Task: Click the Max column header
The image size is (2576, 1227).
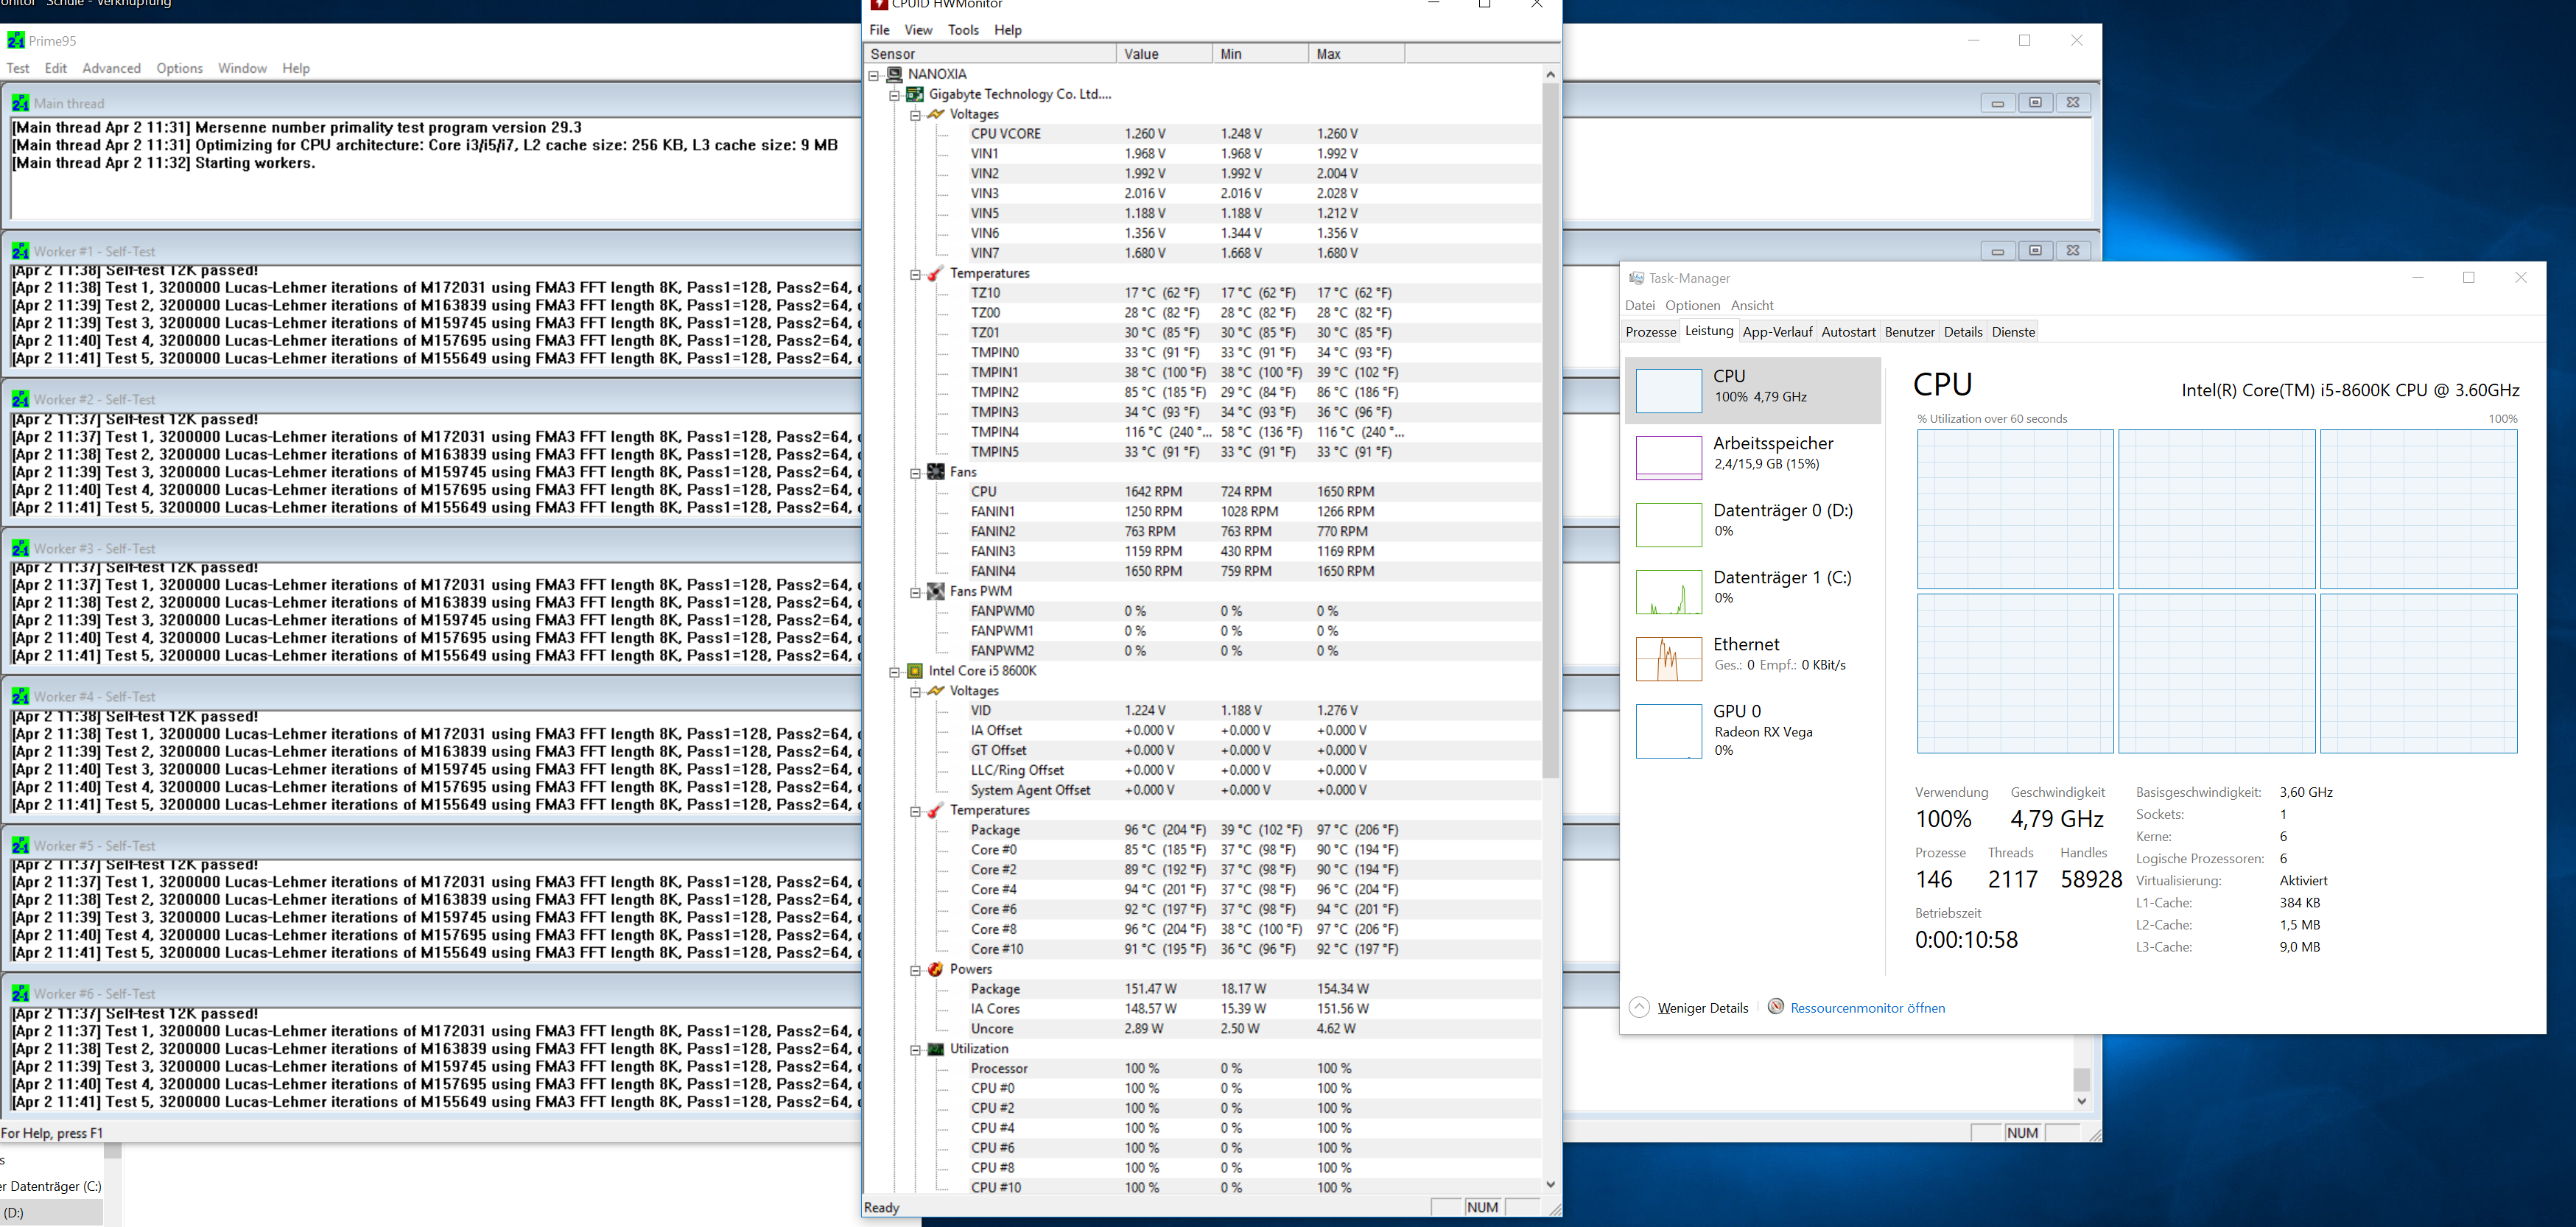Action: pos(1356,54)
